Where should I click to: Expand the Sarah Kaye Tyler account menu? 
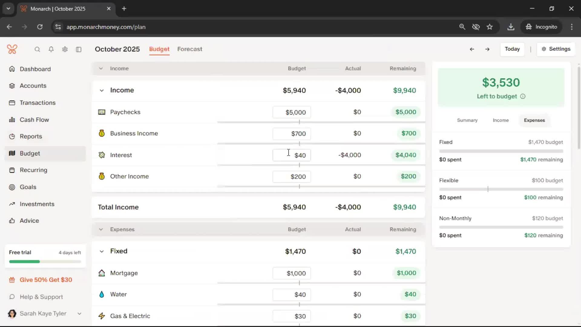(79, 314)
